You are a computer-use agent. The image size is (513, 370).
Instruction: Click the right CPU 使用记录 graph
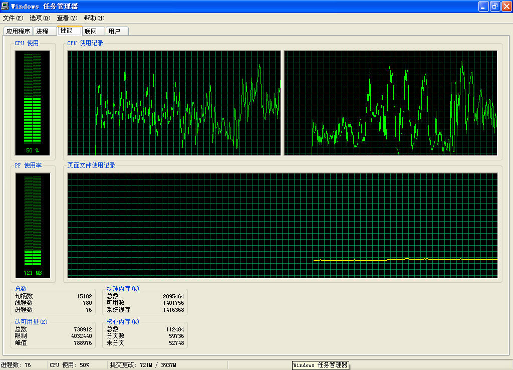click(x=390, y=103)
